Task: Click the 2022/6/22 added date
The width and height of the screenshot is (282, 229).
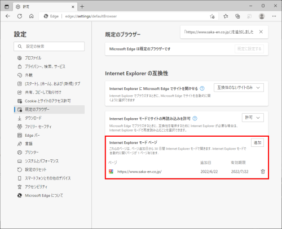Action: click(209, 172)
